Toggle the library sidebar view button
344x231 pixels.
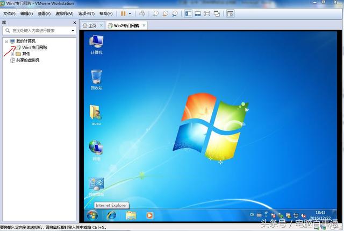pyautogui.click(x=188, y=13)
